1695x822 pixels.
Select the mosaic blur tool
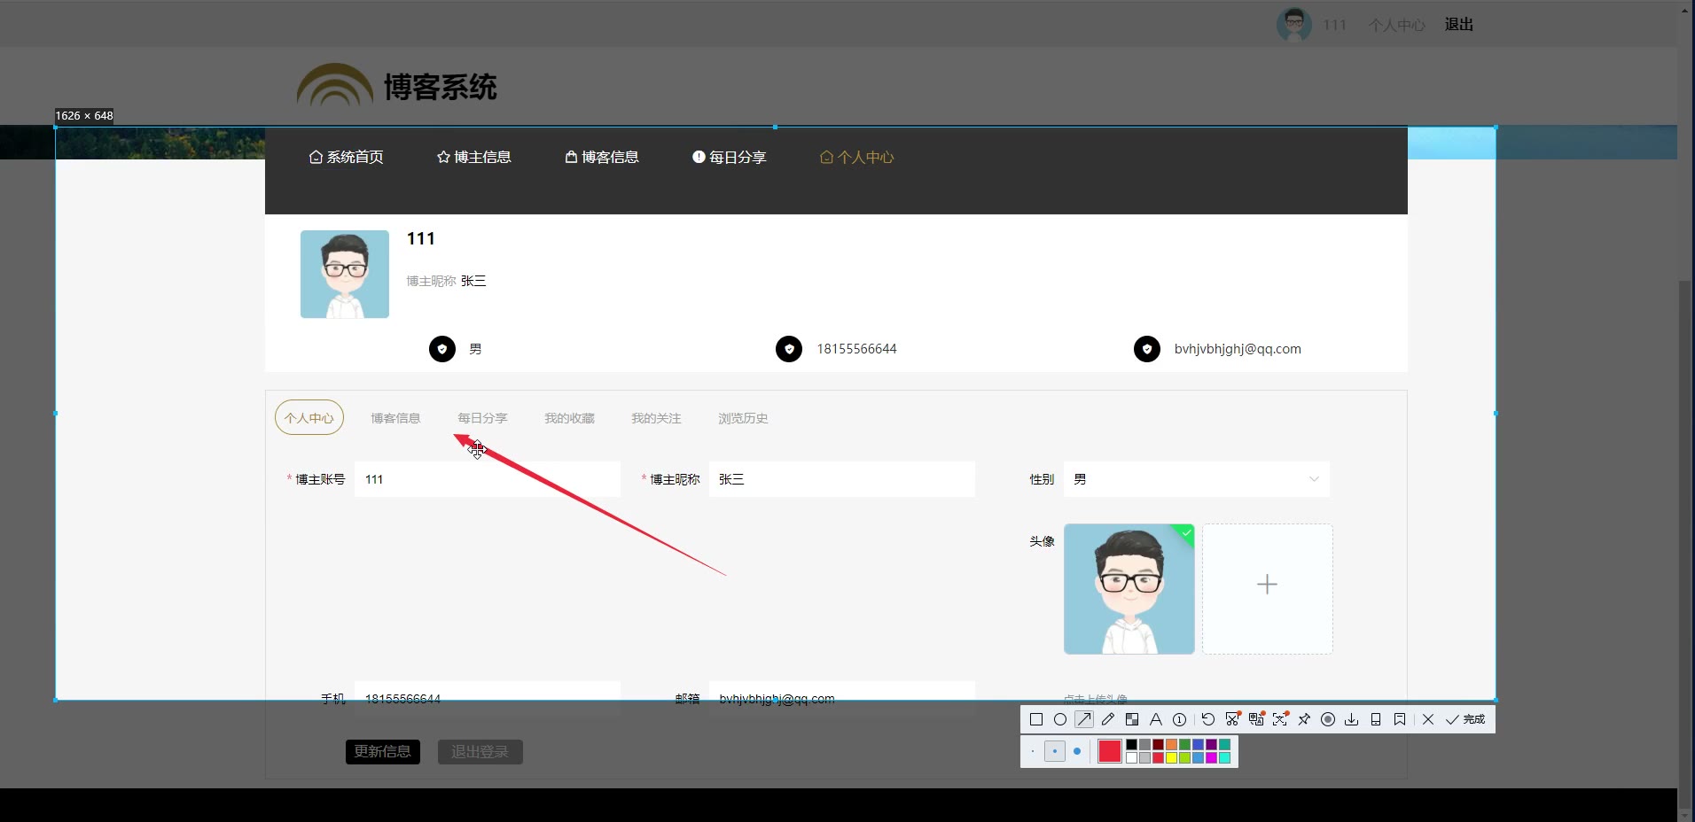1132,719
